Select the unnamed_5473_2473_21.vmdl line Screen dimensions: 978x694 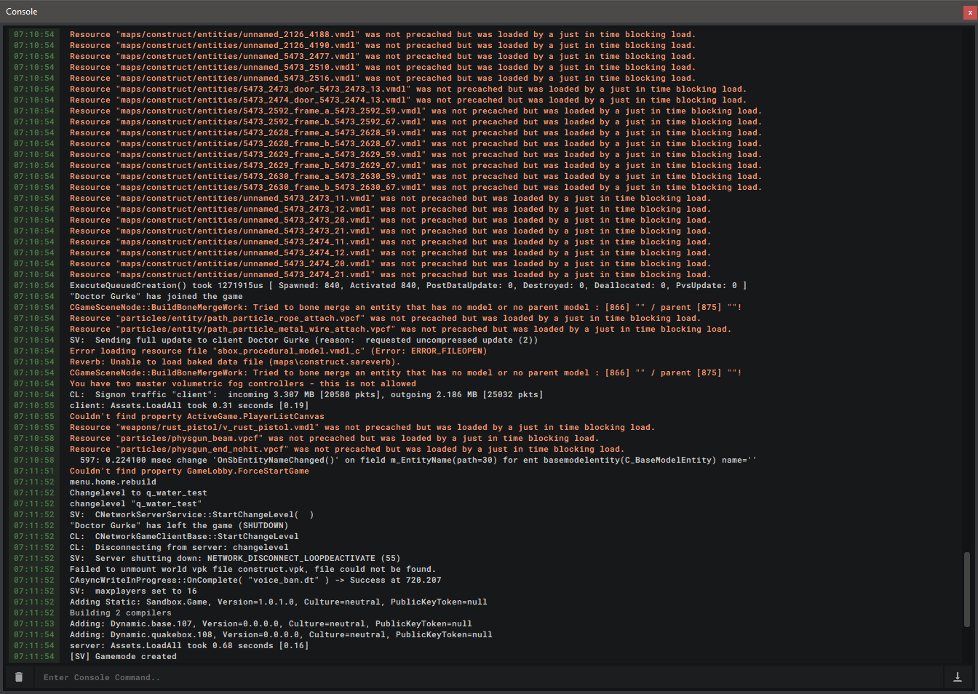tap(391, 231)
